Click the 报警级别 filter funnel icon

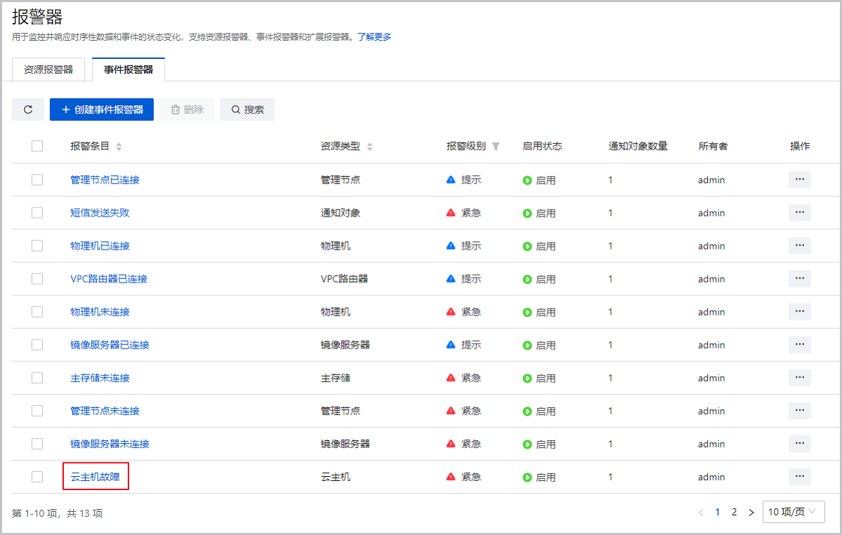495,147
